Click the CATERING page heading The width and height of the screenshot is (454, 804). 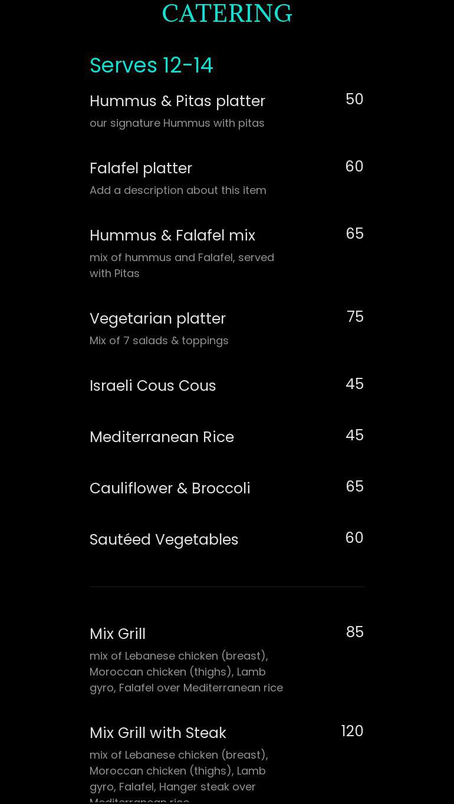pos(227,14)
